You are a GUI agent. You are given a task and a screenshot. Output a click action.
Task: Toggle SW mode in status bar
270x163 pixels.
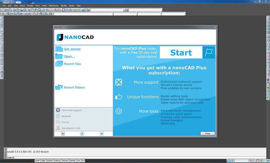78,161
